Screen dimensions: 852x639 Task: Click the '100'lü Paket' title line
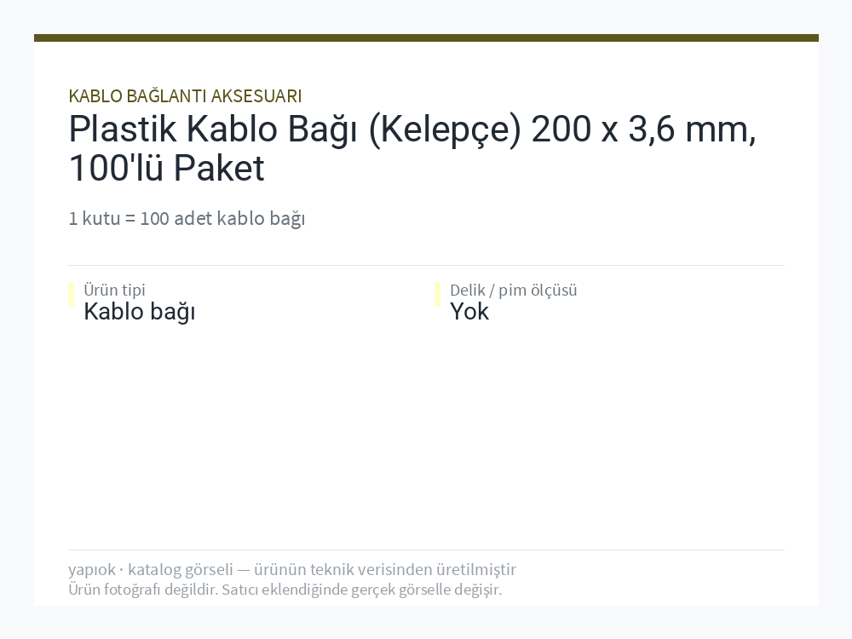pos(166,167)
